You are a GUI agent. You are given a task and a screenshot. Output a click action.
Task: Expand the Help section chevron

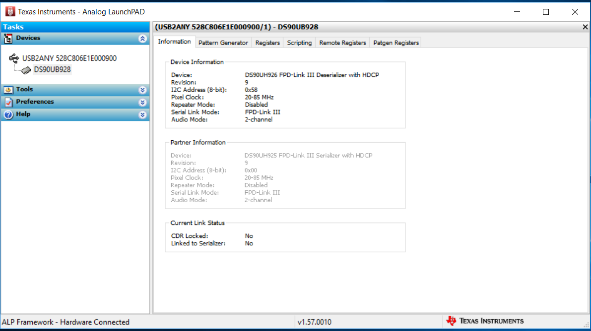point(142,114)
